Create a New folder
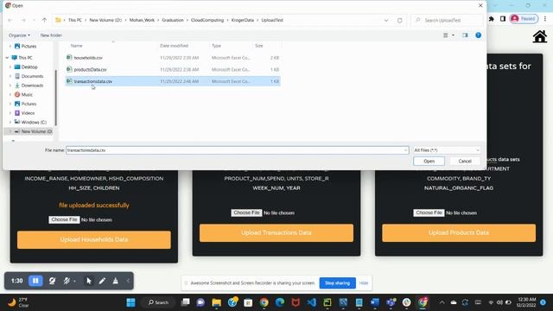Screen dimensions: 553x311 point(51,35)
